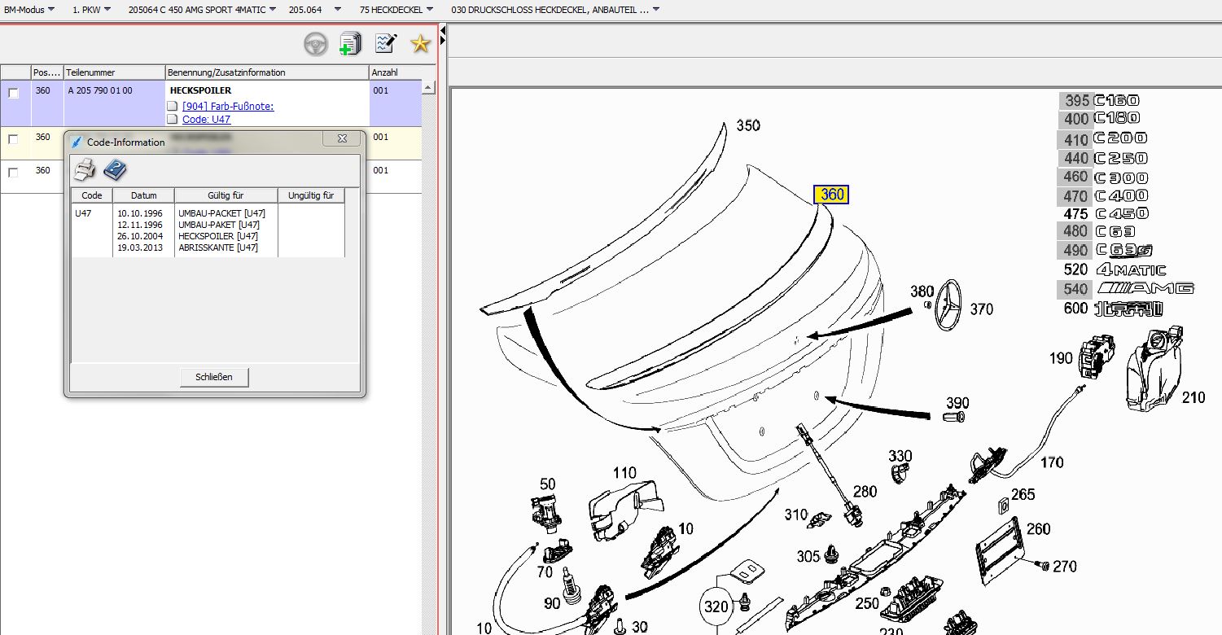Click badge number 475 for C450

(1075, 214)
